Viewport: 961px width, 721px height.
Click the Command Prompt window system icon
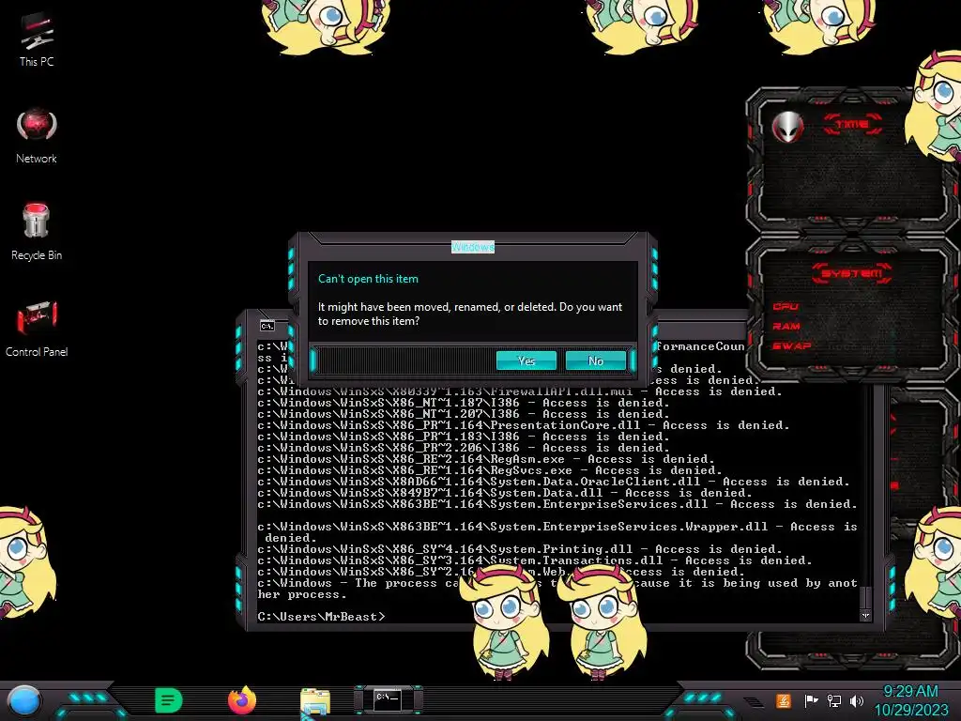click(267, 326)
